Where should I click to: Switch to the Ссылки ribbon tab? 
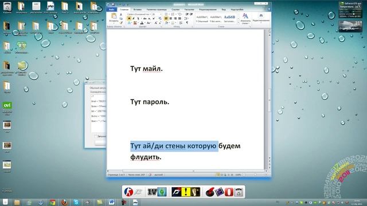(175, 10)
